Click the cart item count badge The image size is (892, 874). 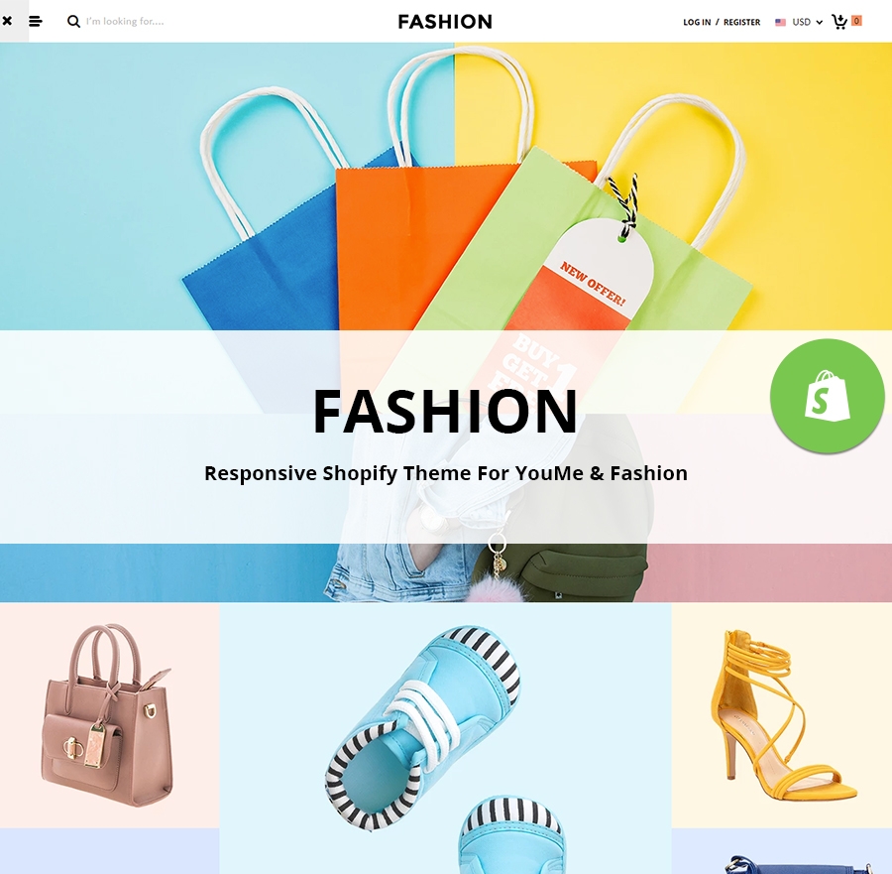pos(856,21)
